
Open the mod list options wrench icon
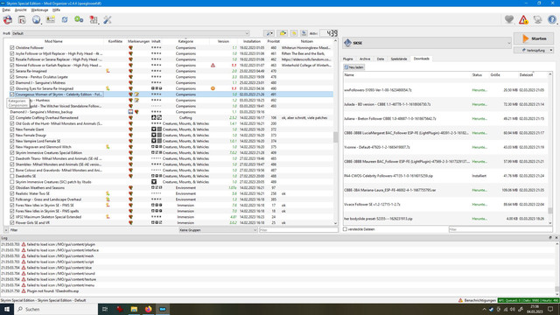coord(269,33)
